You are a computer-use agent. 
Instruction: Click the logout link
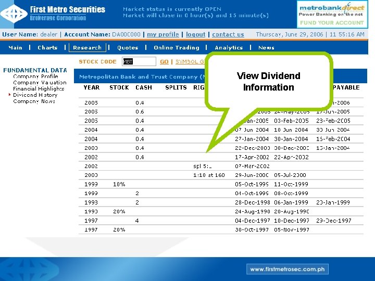point(196,34)
